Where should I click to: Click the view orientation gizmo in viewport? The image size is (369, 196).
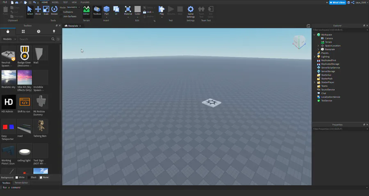(x=299, y=42)
